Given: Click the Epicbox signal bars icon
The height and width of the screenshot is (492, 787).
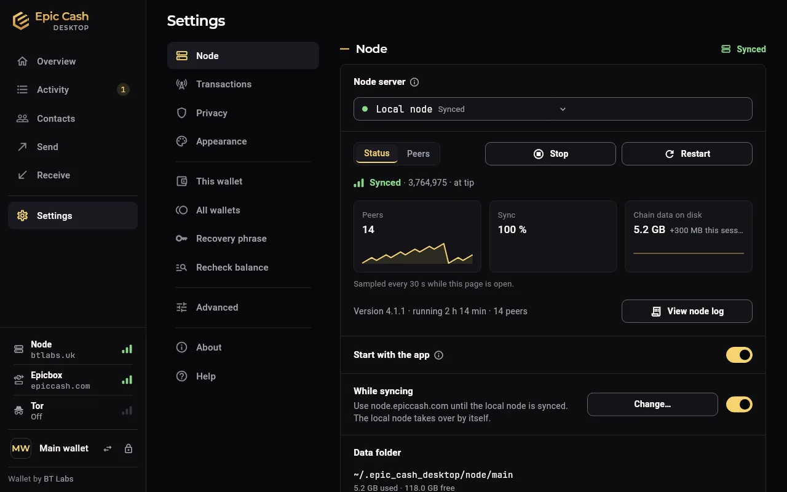Looking at the screenshot, I should click(x=127, y=380).
